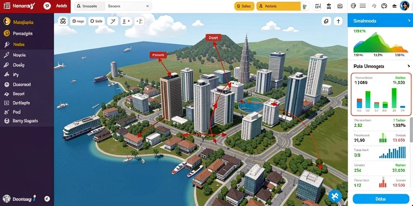Image resolution: width=413 pixels, height=206 pixels.
Task: Click the bar chart card under Pota Umoogeta
Action: click(x=381, y=94)
